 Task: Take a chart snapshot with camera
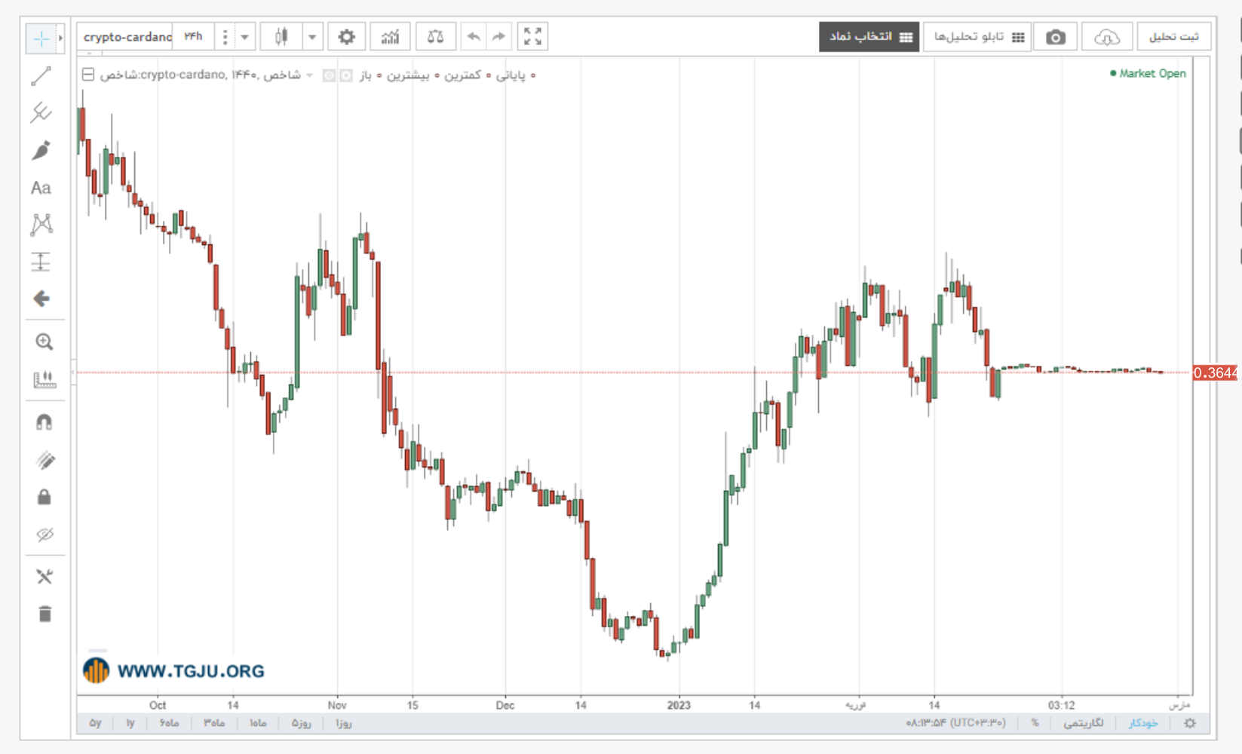(1056, 37)
